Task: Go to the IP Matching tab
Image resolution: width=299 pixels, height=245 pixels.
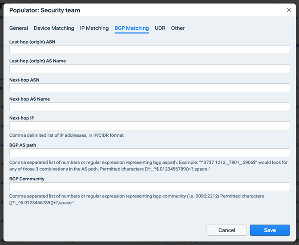Action: click(94, 28)
